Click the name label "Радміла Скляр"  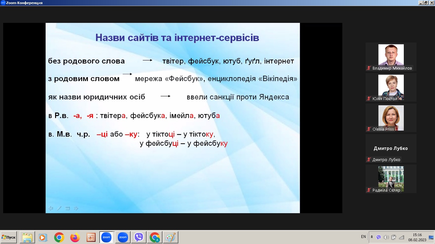pyautogui.click(x=386, y=190)
